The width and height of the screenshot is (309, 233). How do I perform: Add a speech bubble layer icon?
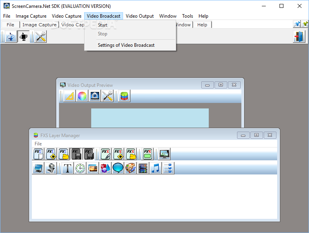tap(118, 168)
